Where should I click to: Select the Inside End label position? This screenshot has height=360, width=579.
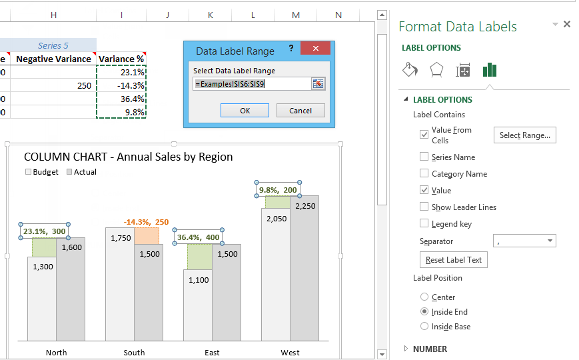point(424,311)
